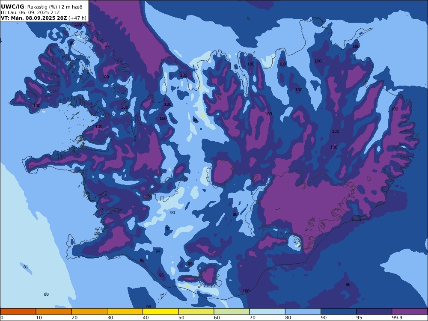
Task: Click the '81' humidity value on the map
Action: click(x=26, y=267)
